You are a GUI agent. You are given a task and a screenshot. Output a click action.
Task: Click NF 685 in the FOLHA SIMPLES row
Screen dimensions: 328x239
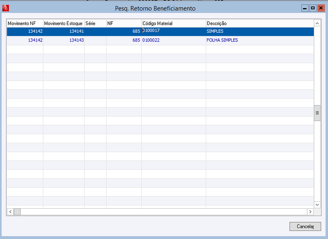coord(124,40)
